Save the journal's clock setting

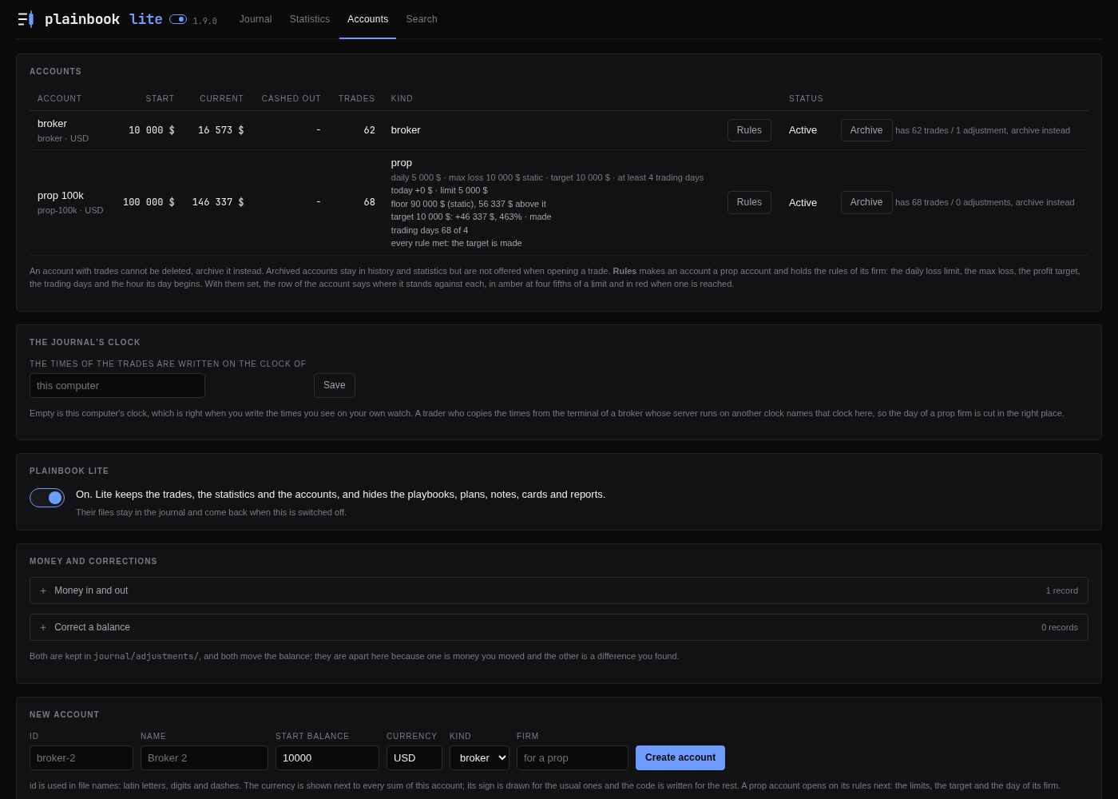[x=335, y=385]
